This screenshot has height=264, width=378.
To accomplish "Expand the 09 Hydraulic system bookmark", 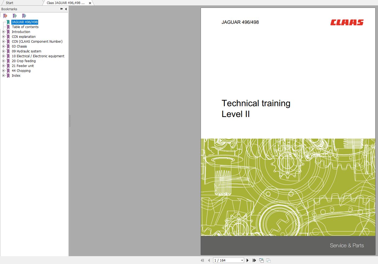I will (3, 51).
